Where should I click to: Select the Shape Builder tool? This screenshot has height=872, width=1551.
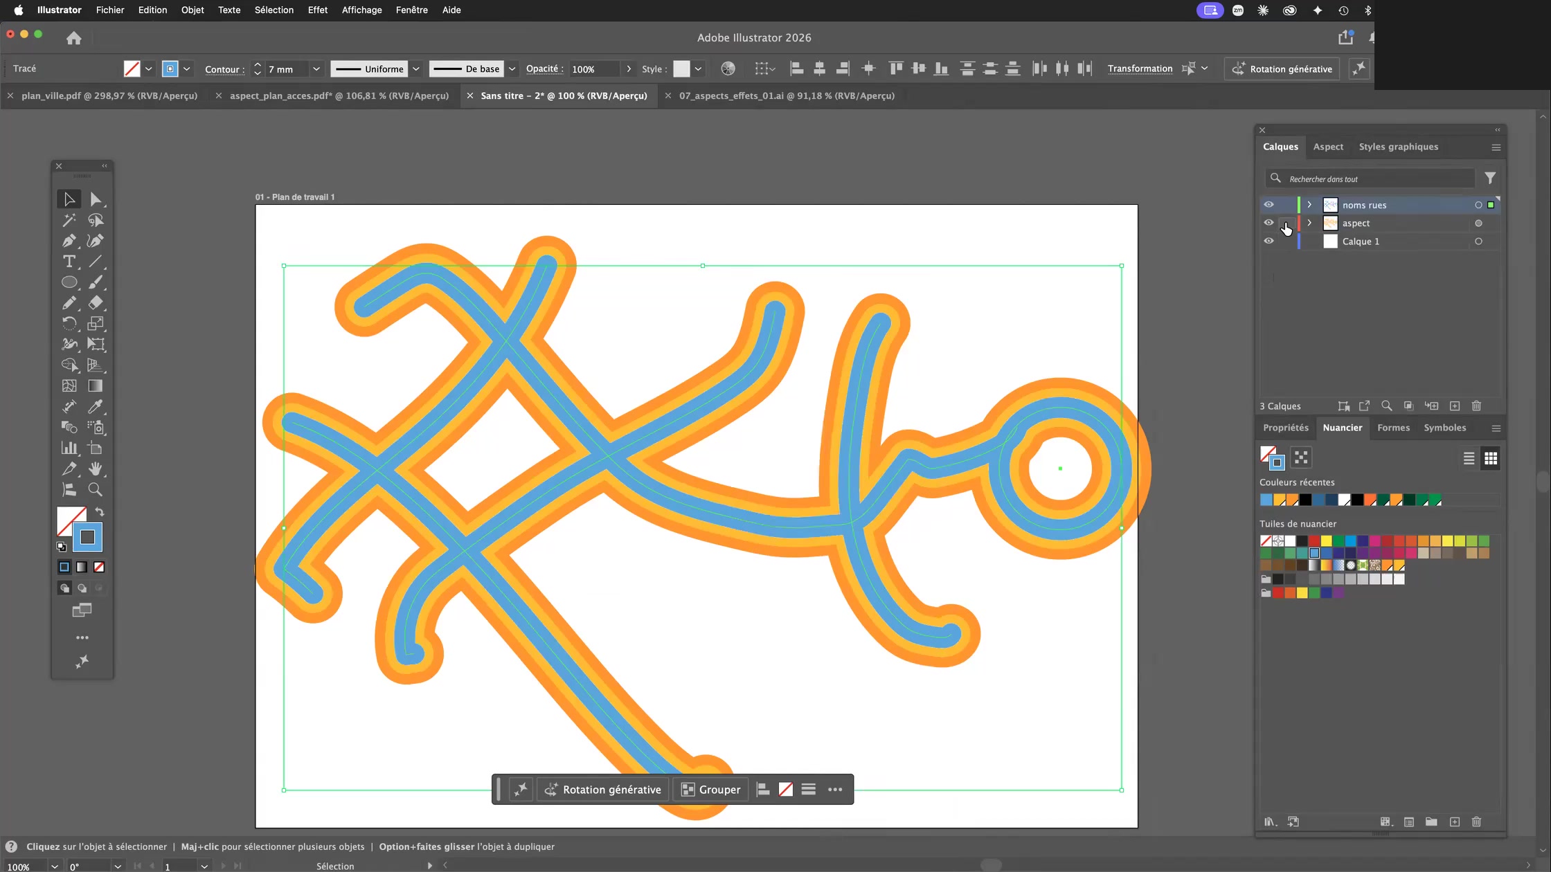(69, 365)
